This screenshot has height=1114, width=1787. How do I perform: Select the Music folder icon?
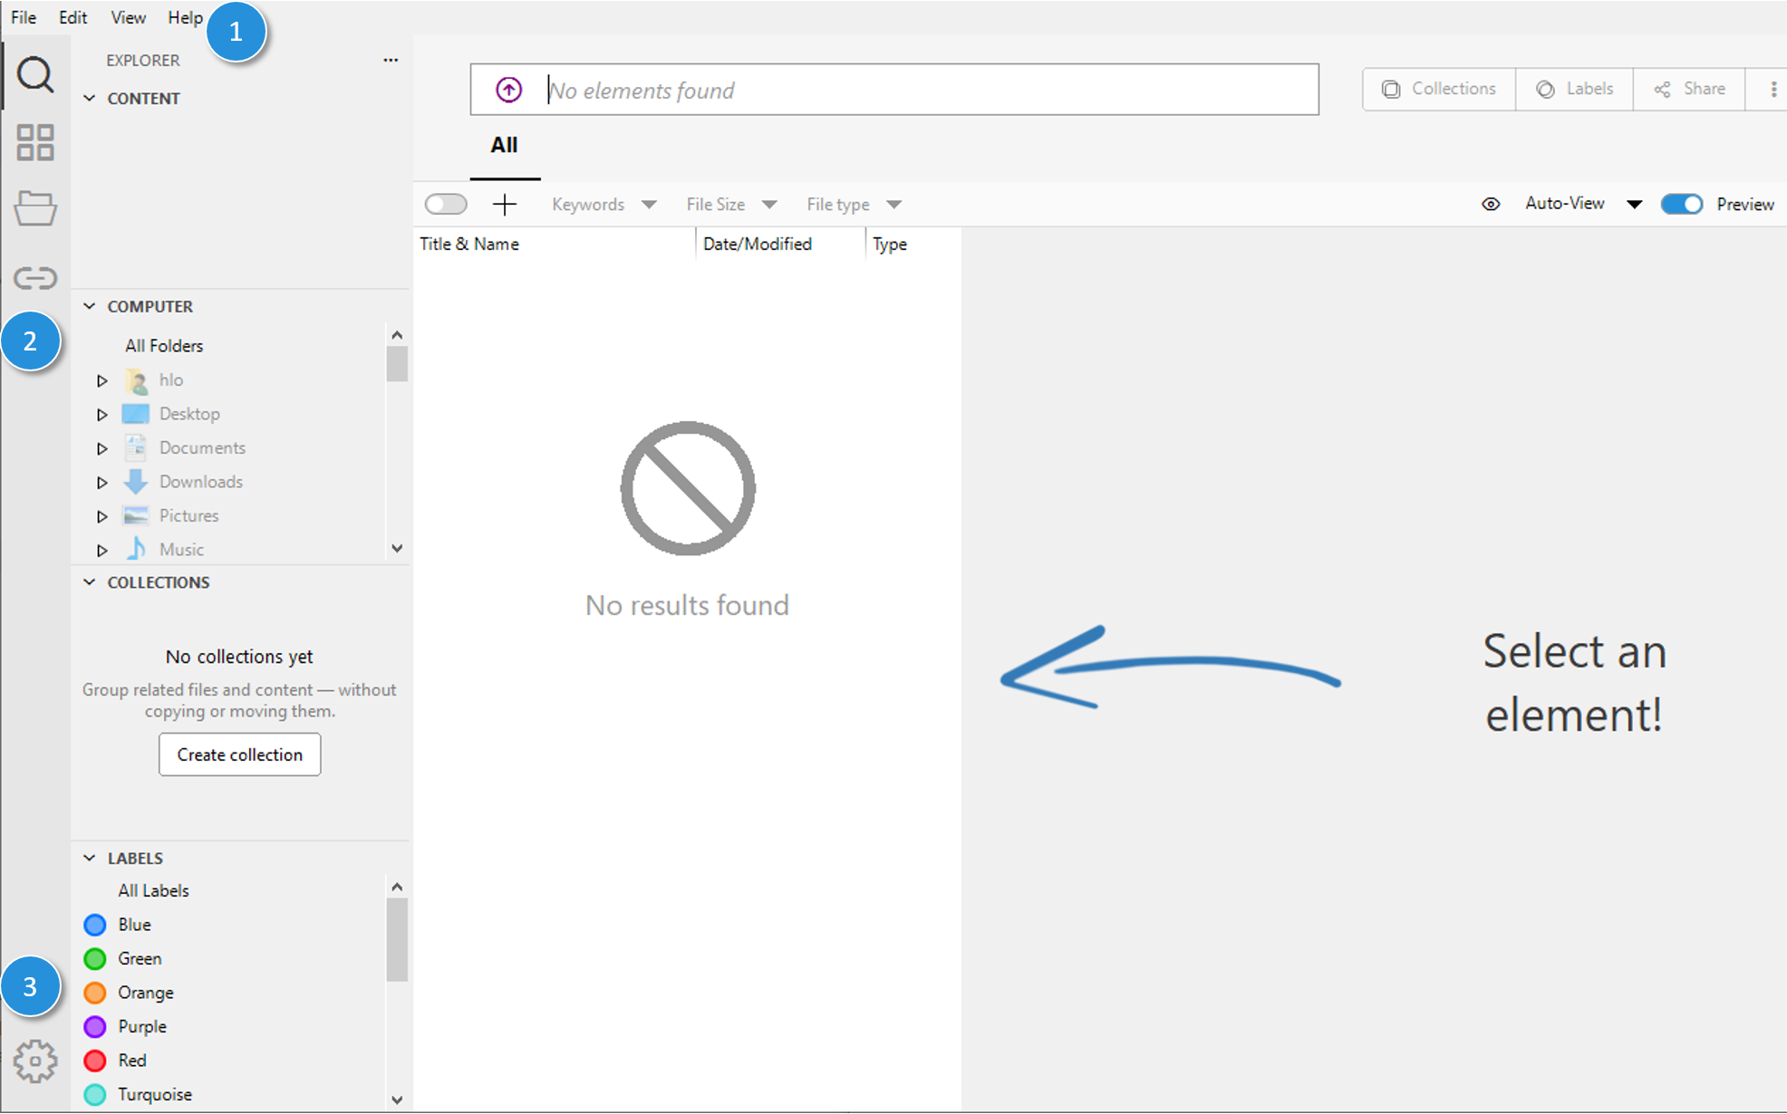[136, 549]
